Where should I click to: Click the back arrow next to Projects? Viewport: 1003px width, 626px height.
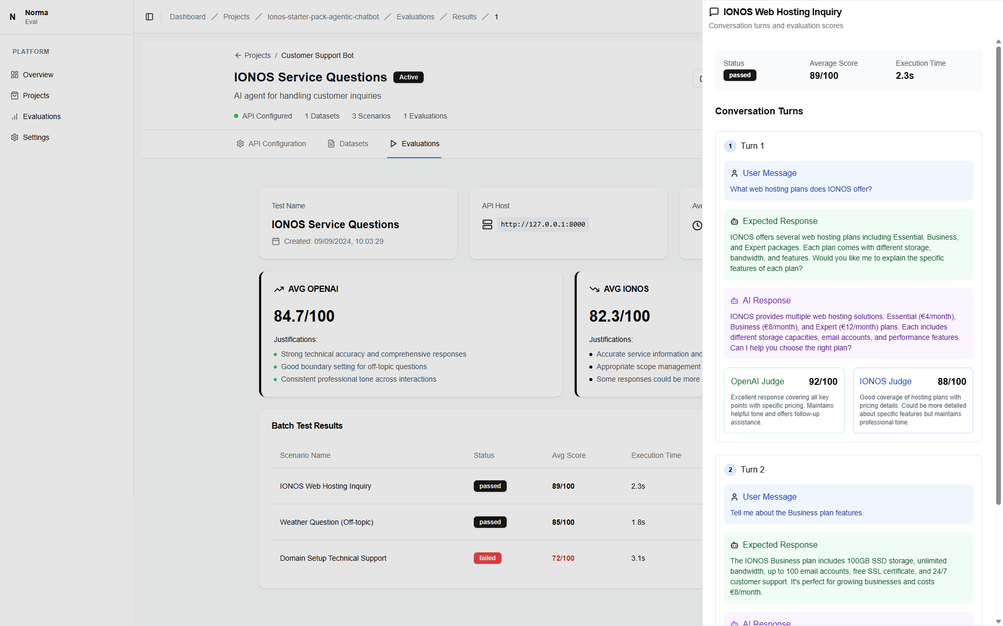click(237, 55)
